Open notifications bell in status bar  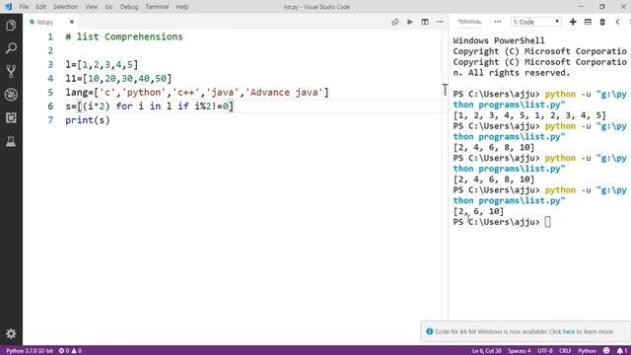coord(622,351)
